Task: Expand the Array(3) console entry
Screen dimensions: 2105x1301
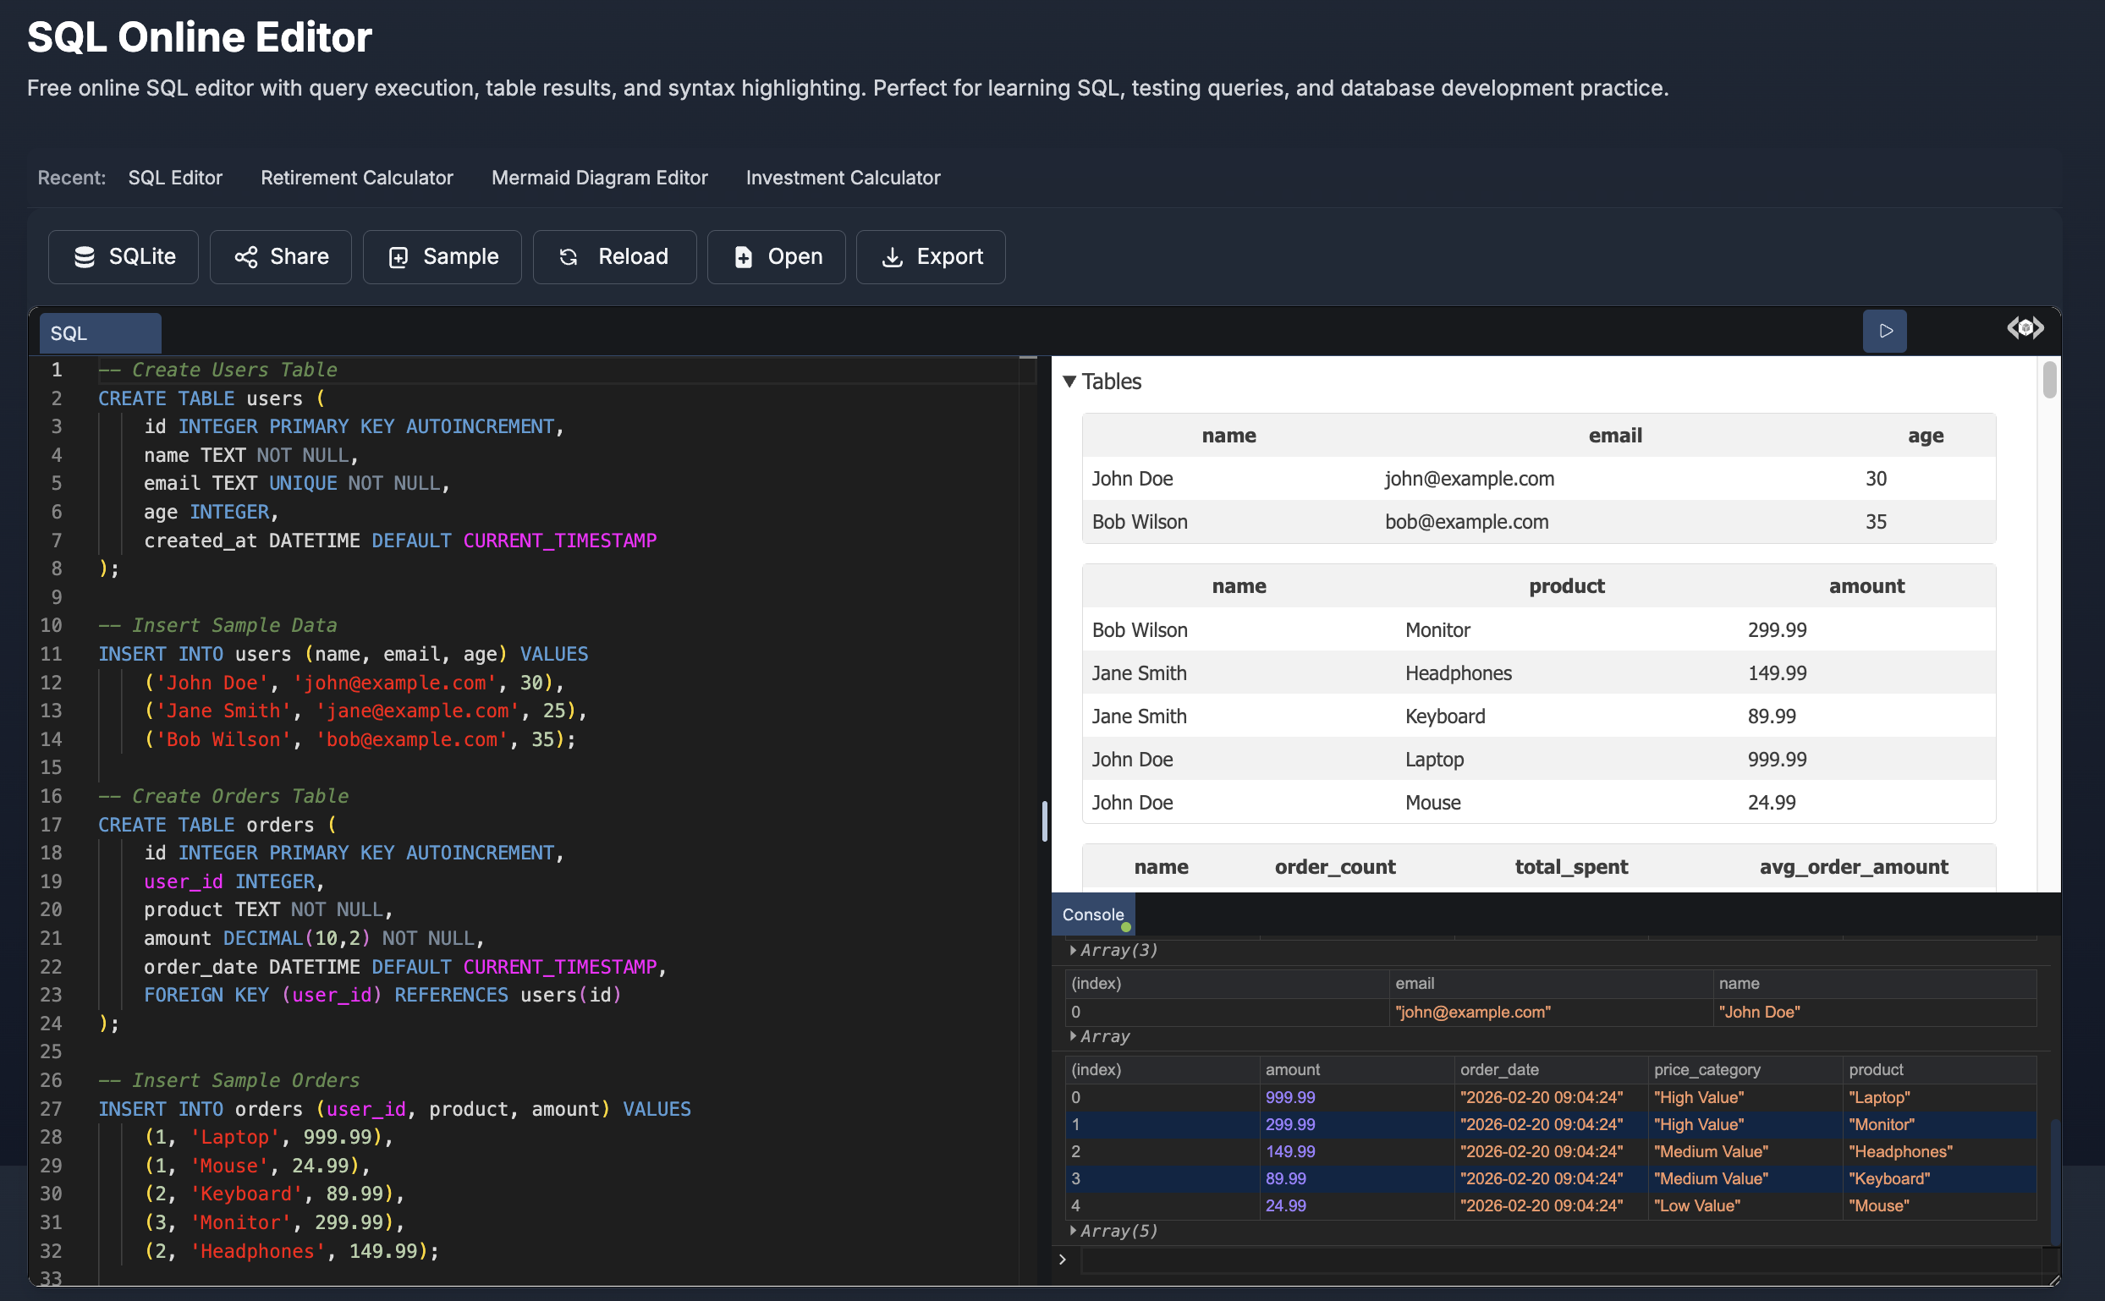Action: (x=1073, y=950)
